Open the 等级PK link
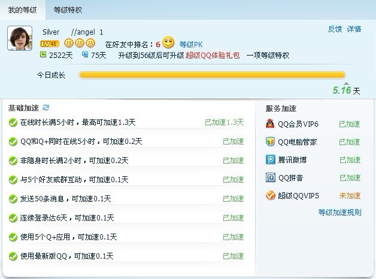The image size is (376, 279). (x=191, y=44)
